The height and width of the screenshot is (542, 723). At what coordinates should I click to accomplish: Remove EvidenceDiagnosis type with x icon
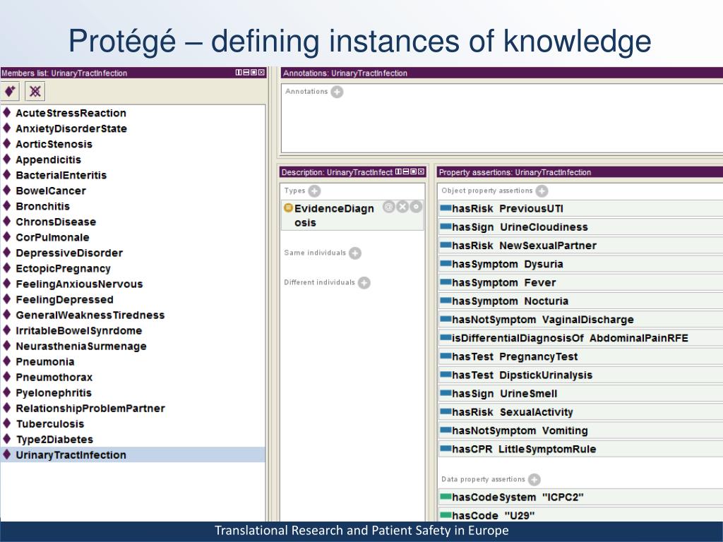point(402,207)
